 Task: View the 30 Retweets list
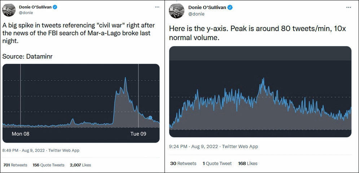point(183,163)
